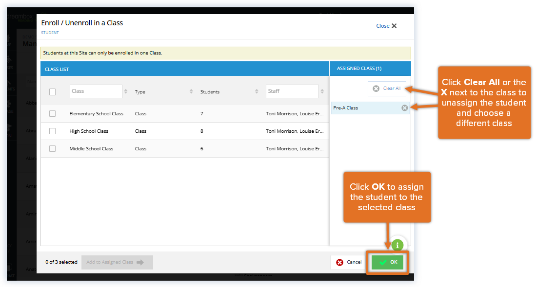Check the High School Class checkbox

[52, 131]
